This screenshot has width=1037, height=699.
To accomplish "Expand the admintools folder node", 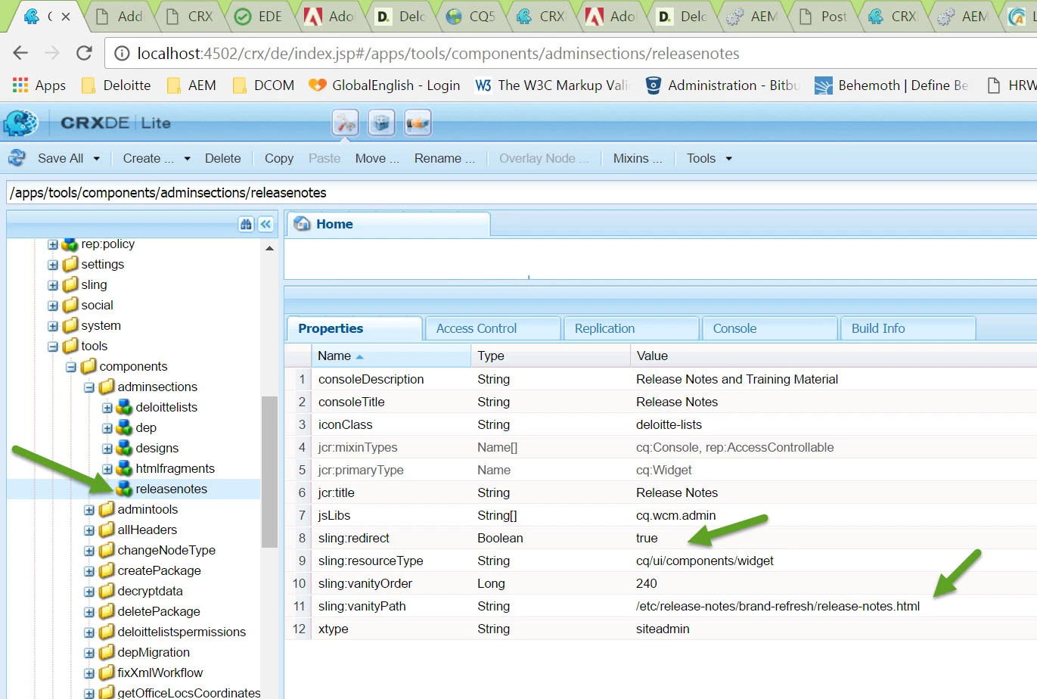I will [x=89, y=510].
